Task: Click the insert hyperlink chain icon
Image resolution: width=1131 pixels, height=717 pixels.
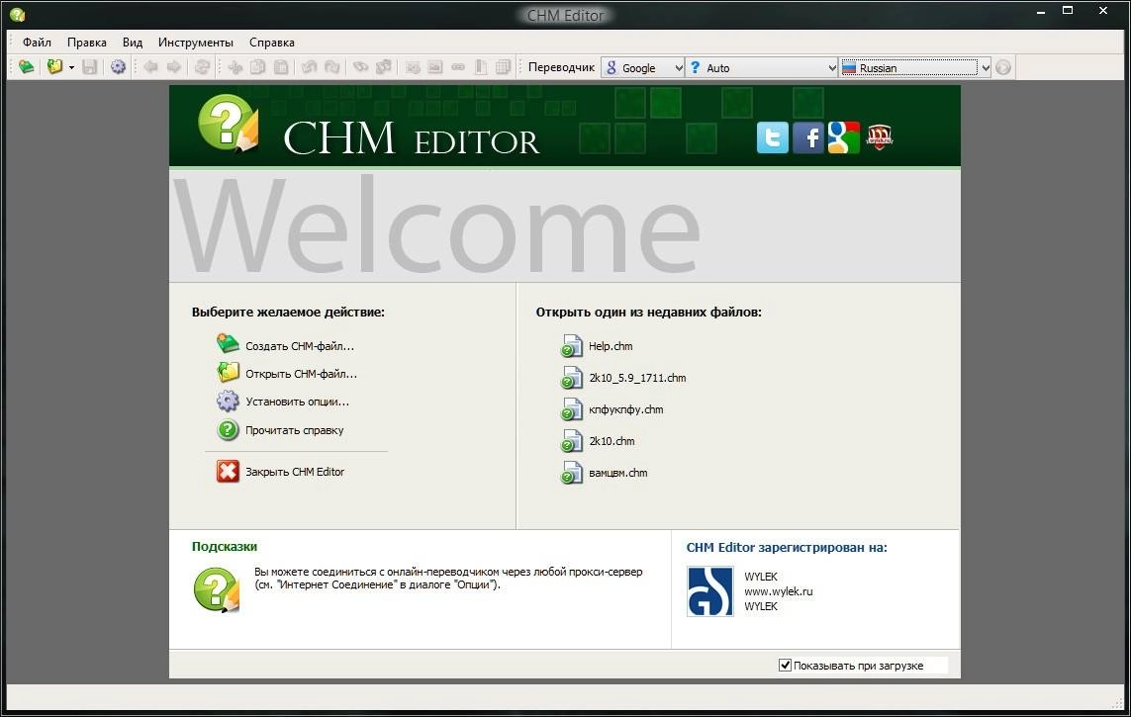Action: 458,67
